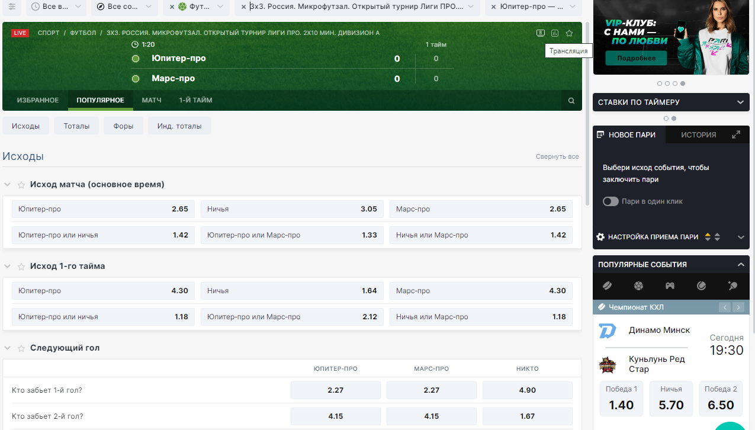
Task: Go to previous popular event arrow
Action: [x=725, y=307]
